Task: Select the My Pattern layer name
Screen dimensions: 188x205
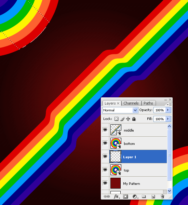Action: tap(132, 184)
